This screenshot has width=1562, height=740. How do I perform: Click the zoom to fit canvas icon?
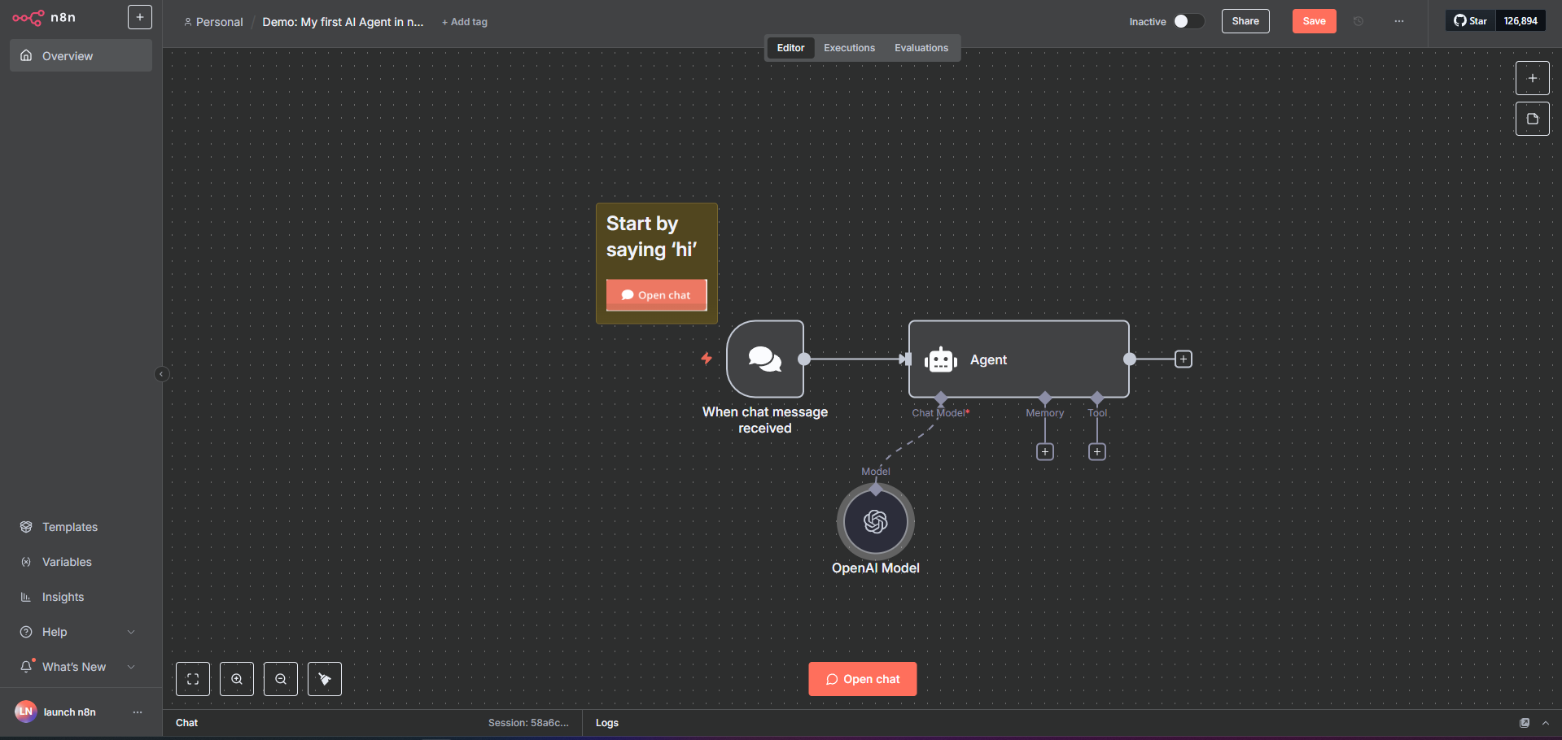coord(193,679)
